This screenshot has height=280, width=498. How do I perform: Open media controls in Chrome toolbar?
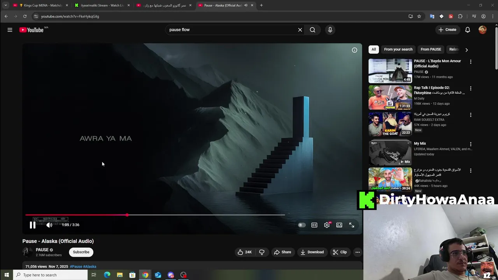click(x=474, y=16)
